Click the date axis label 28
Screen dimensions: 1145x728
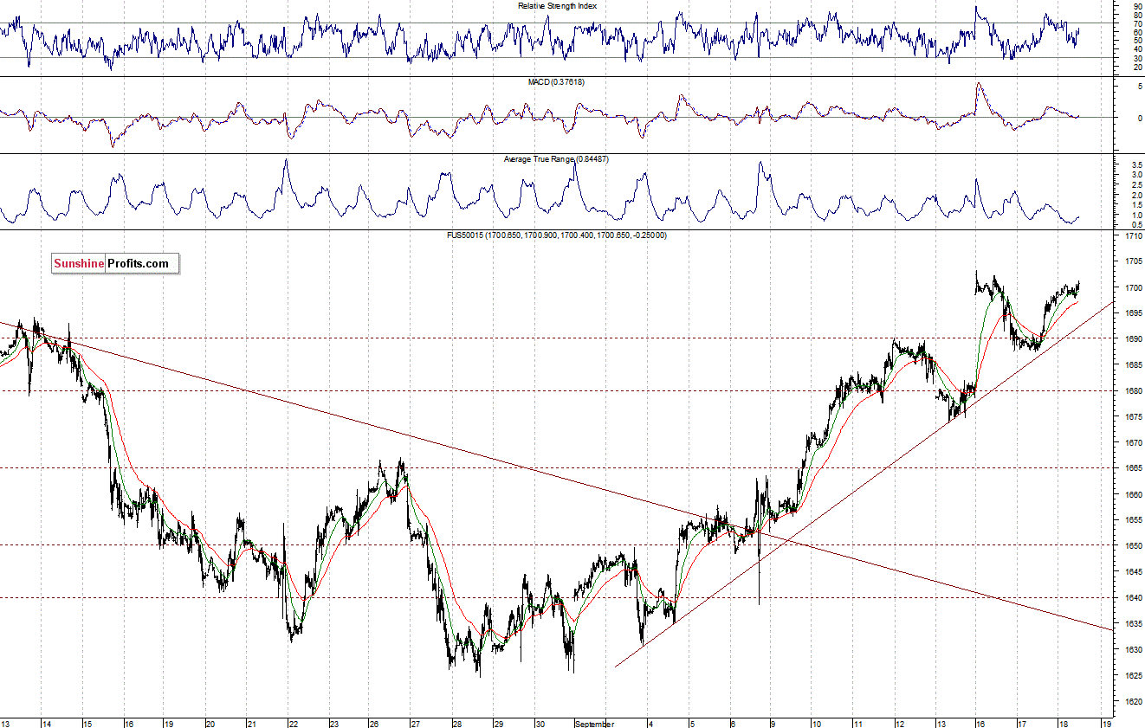click(456, 723)
